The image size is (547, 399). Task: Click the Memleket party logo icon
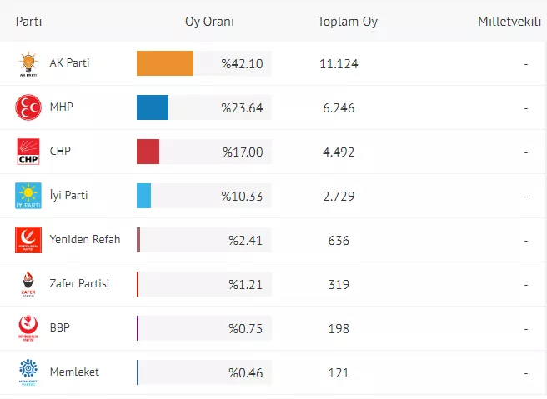pos(28,372)
